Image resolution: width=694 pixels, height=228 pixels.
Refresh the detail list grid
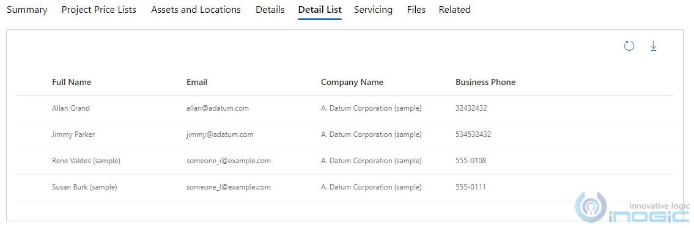629,46
